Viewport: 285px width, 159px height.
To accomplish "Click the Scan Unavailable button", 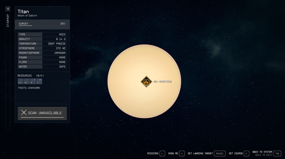I will pyautogui.click(x=42, y=113).
